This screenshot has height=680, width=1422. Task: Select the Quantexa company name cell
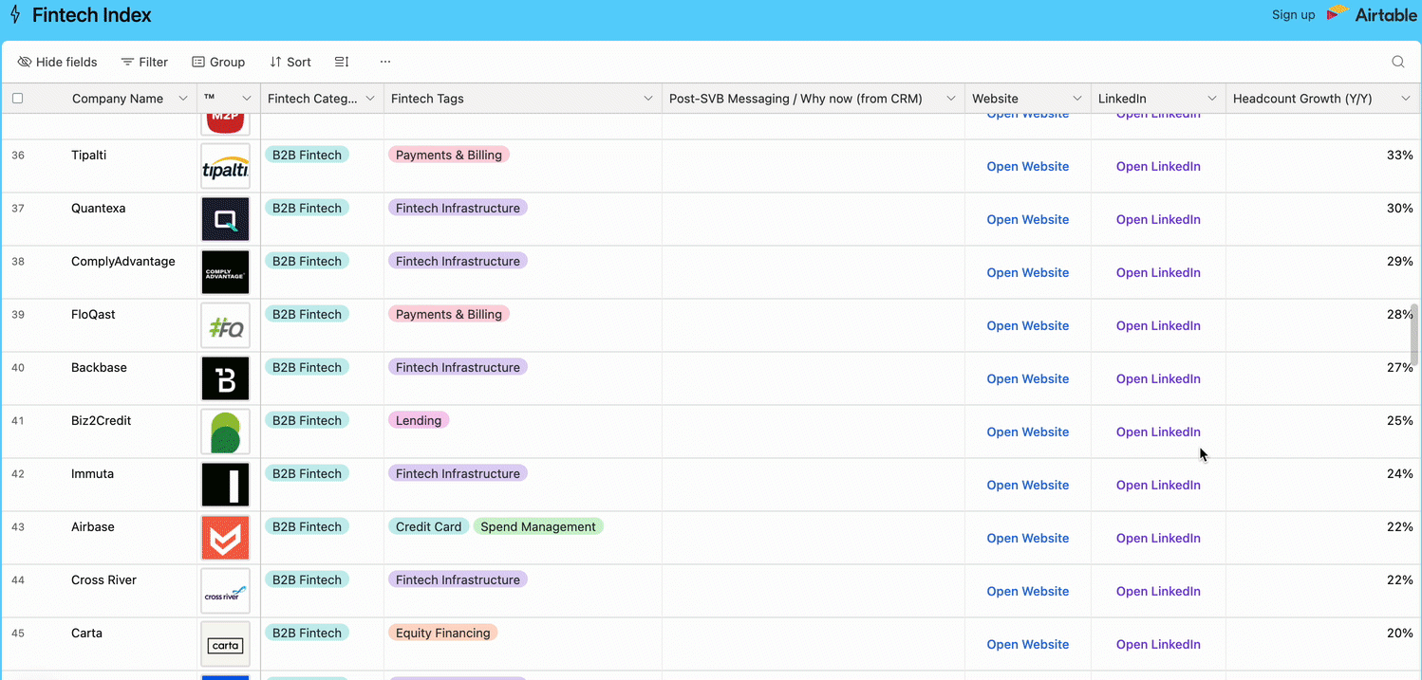[x=131, y=220]
